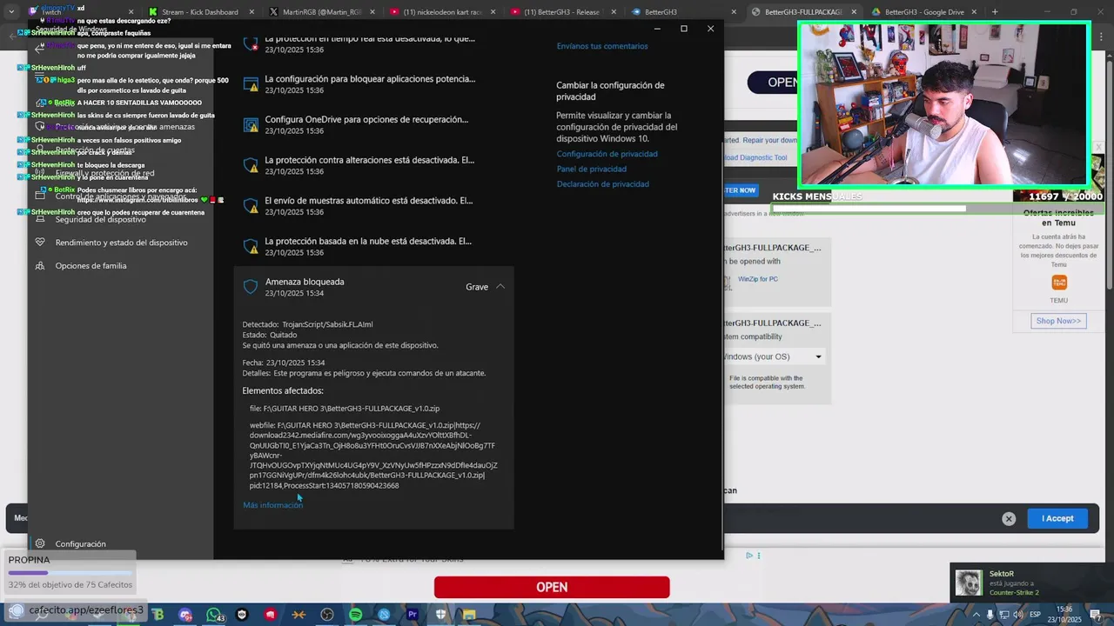The height and width of the screenshot is (626, 1114).
Task: Select Seguridad del dispositivo in sidebar
Action: 100,220
